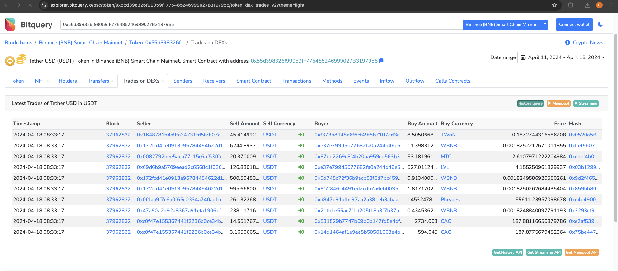Screen dimensions: 618x271
Task: Open the Calls Contracts tab
Action: point(453,81)
